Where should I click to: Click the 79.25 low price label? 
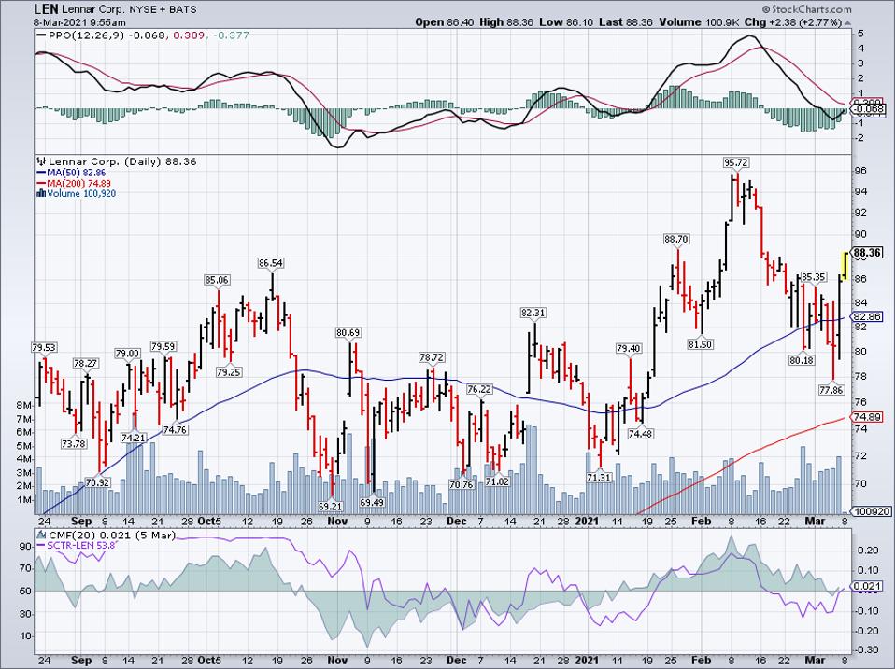click(228, 372)
